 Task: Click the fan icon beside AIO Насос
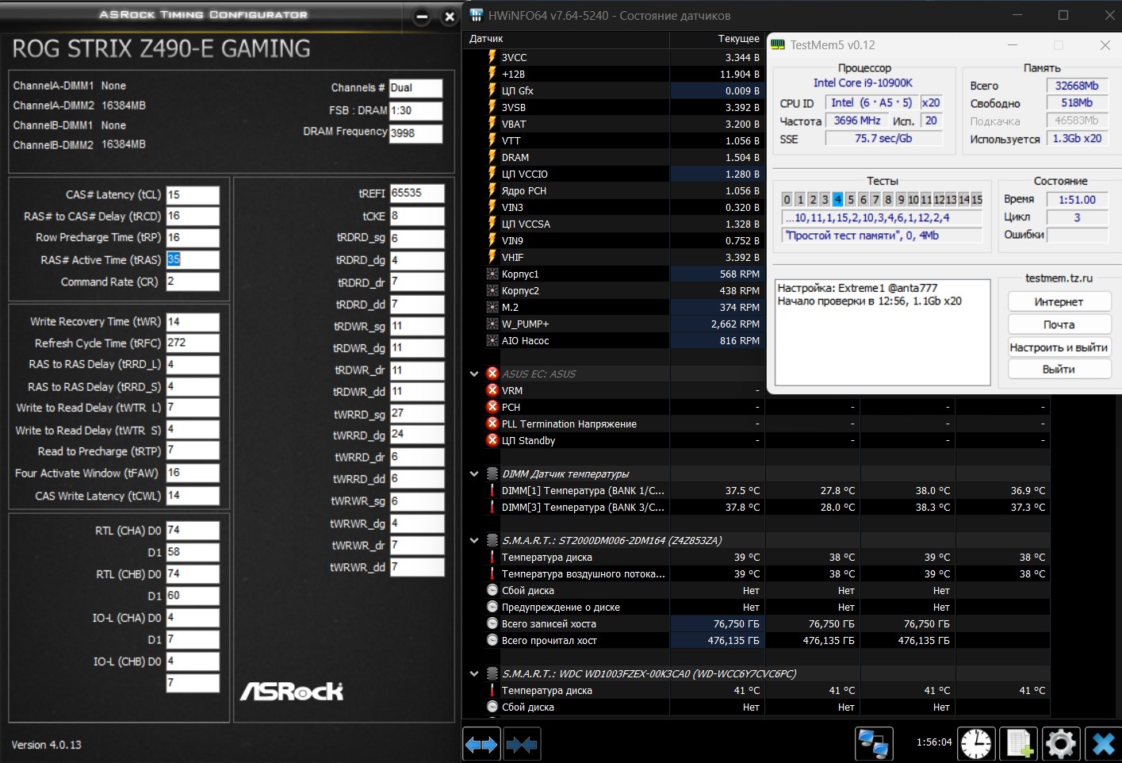pos(492,340)
